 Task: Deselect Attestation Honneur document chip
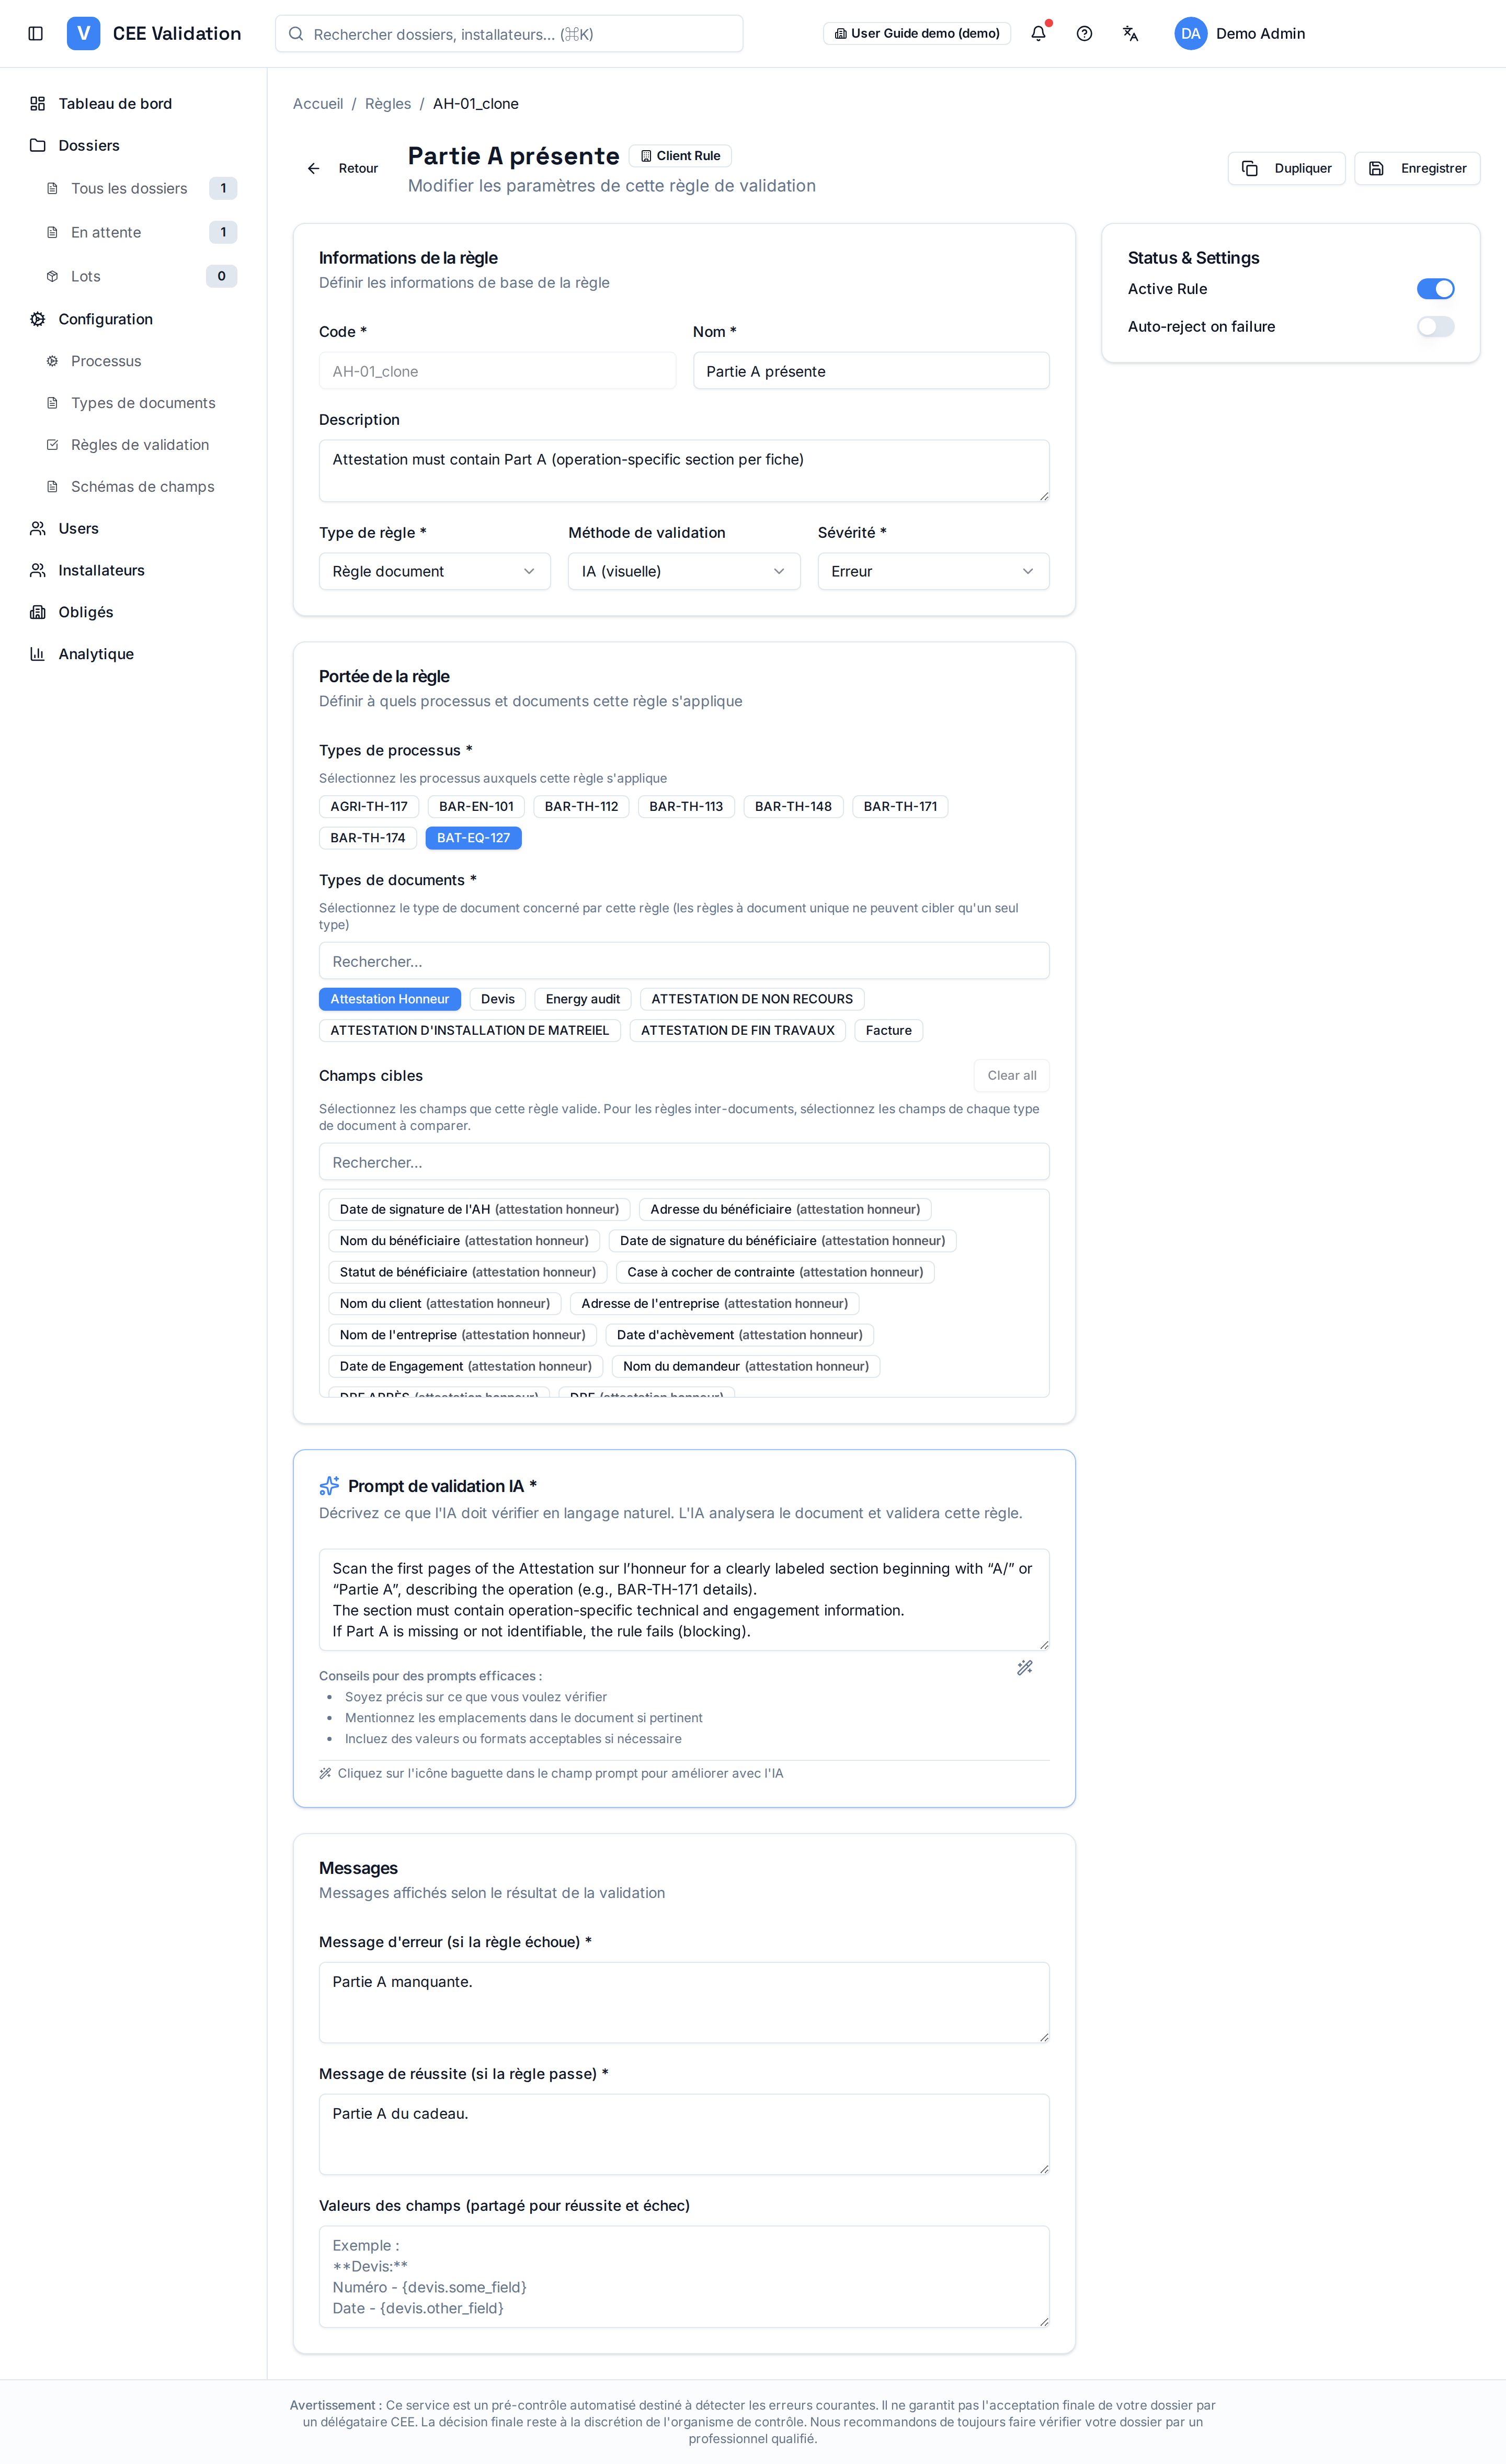(x=390, y=999)
